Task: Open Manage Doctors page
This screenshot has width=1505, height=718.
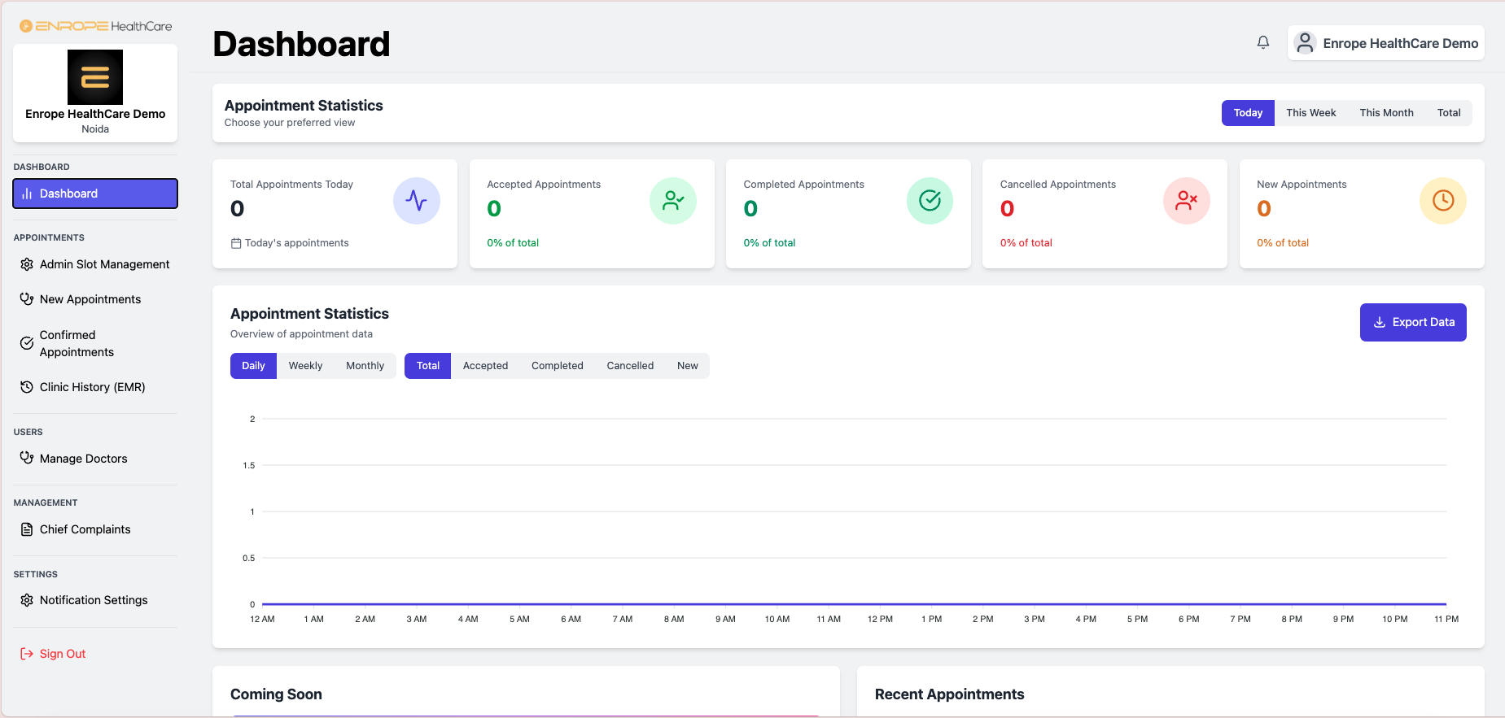Action: tap(95, 459)
